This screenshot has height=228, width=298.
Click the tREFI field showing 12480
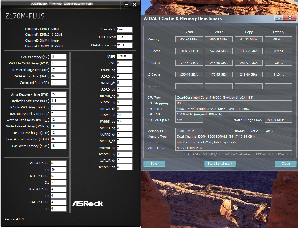124,57
